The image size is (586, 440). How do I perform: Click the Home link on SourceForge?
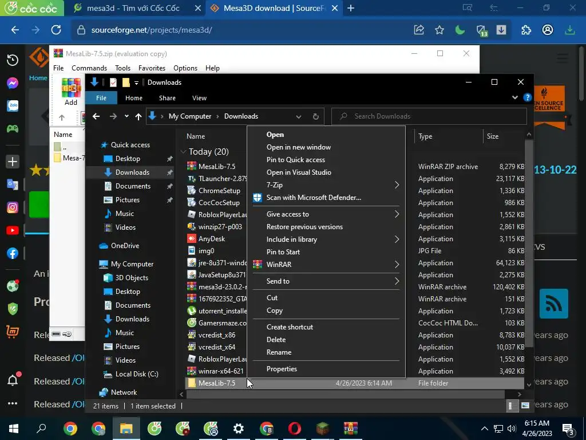[38, 78]
